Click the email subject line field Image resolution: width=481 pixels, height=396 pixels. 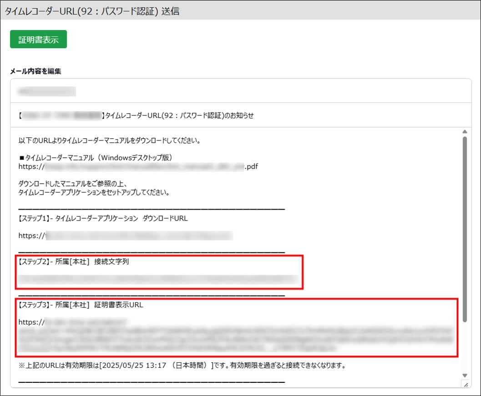point(240,115)
